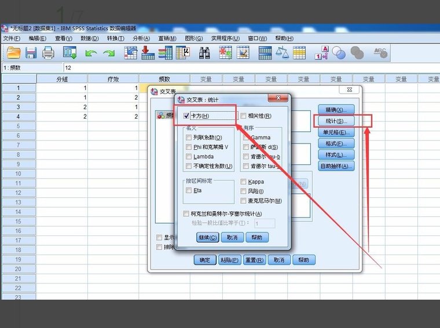
Task: Enable 柯克兰和曼特尔-亨塞尔统计(A) checkbox
Action: pyautogui.click(x=186, y=213)
